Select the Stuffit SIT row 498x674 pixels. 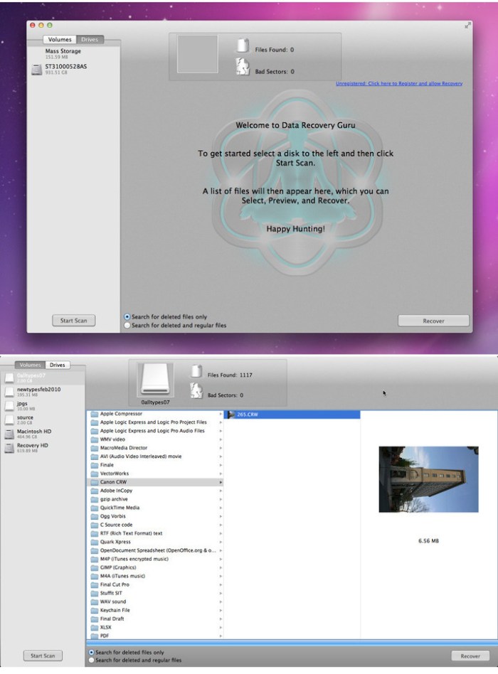pos(155,593)
